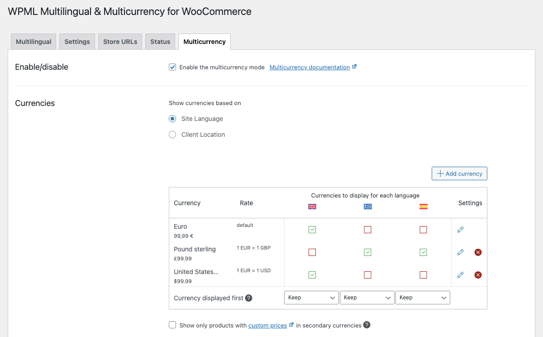The height and width of the screenshot is (337, 543).
Task: Delete United States dollar red icon
Action: [478, 275]
